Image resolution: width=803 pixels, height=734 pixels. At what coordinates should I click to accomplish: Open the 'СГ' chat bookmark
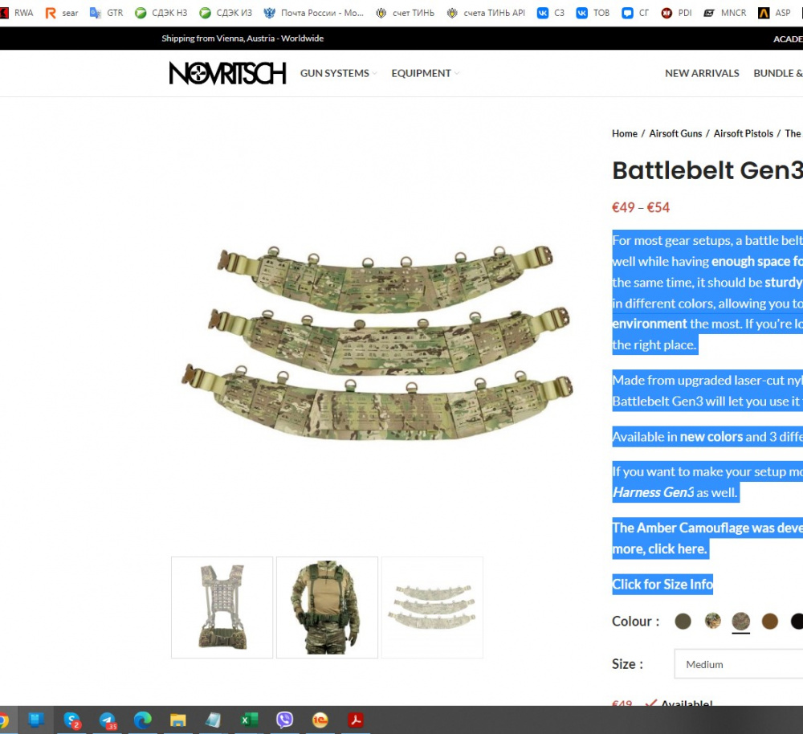(x=635, y=13)
